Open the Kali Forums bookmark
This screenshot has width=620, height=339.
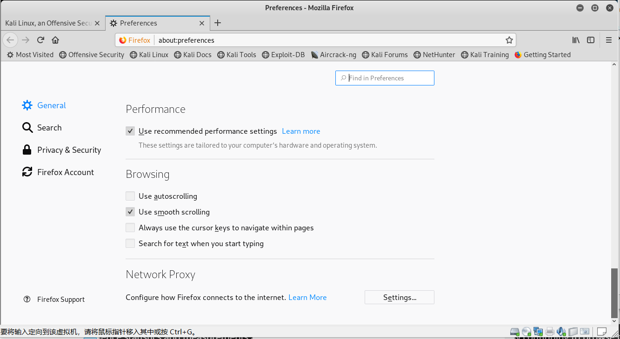point(385,55)
